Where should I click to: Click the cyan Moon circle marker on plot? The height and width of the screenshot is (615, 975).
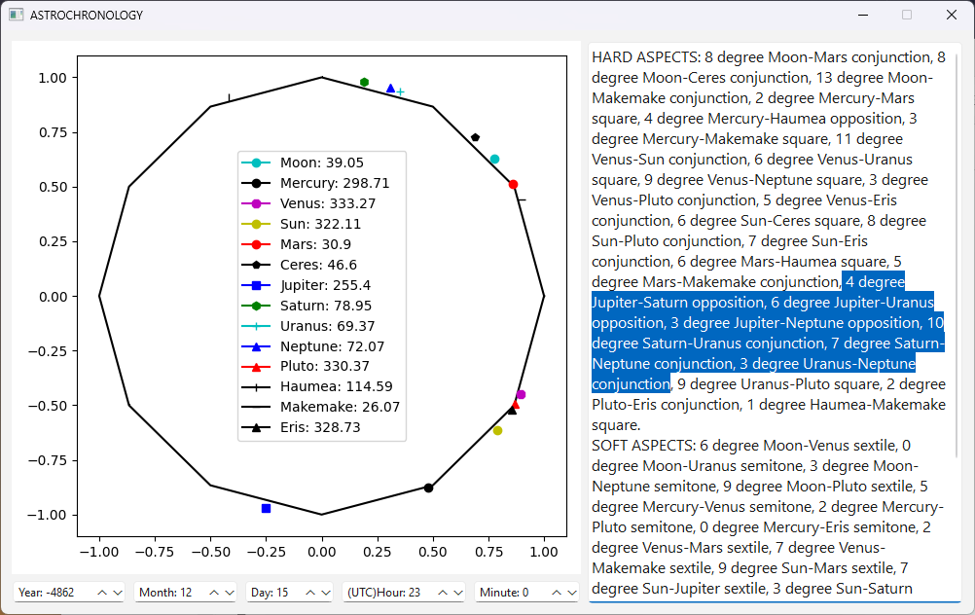click(x=494, y=160)
